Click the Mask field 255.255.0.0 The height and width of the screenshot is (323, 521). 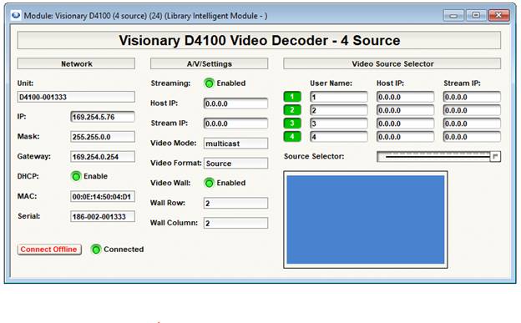click(103, 137)
